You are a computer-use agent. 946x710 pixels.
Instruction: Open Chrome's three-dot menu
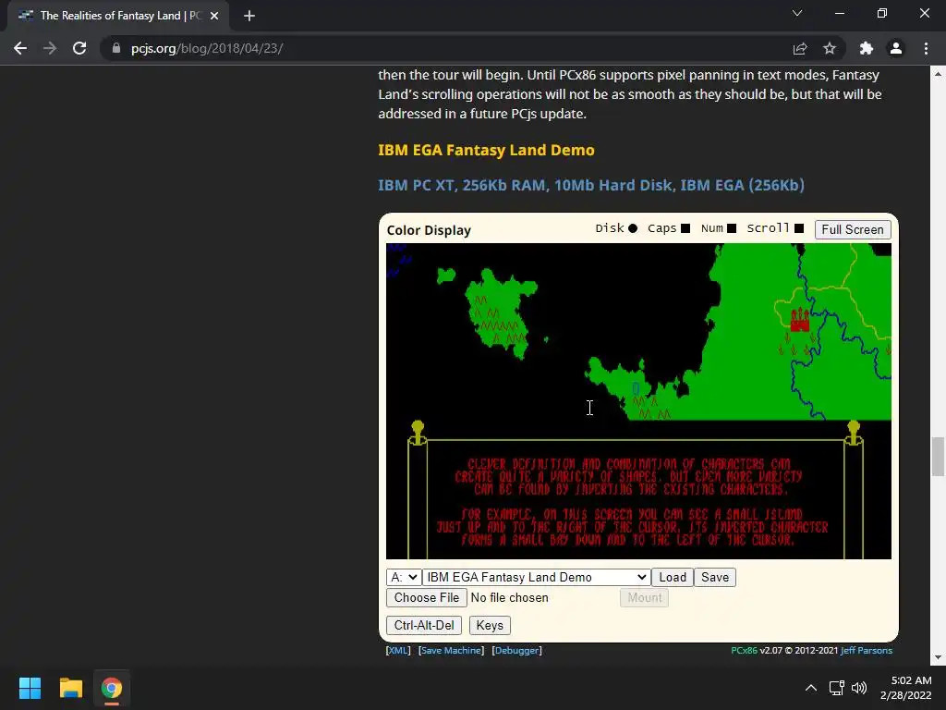click(x=926, y=48)
